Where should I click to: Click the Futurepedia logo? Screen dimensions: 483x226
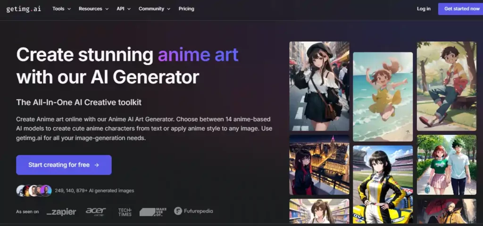click(x=193, y=211)
